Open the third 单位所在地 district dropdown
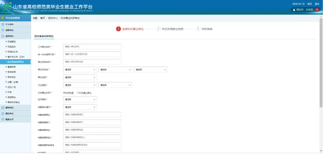The width and height of the screenshot is (323, 154). [x=151, y=70]
